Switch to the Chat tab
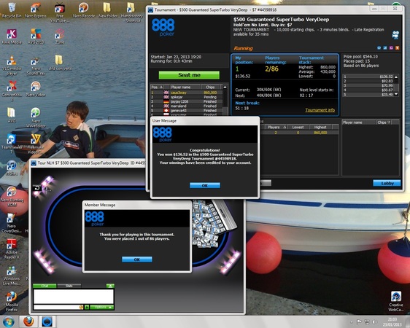The height and width of the screenshot is (328, 410). click(45, 286)
